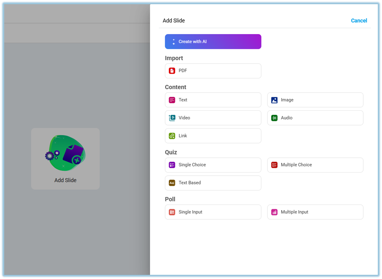382x279 pixels.
Task: Click the teal Video slide icon
Action: click(172, 118)
